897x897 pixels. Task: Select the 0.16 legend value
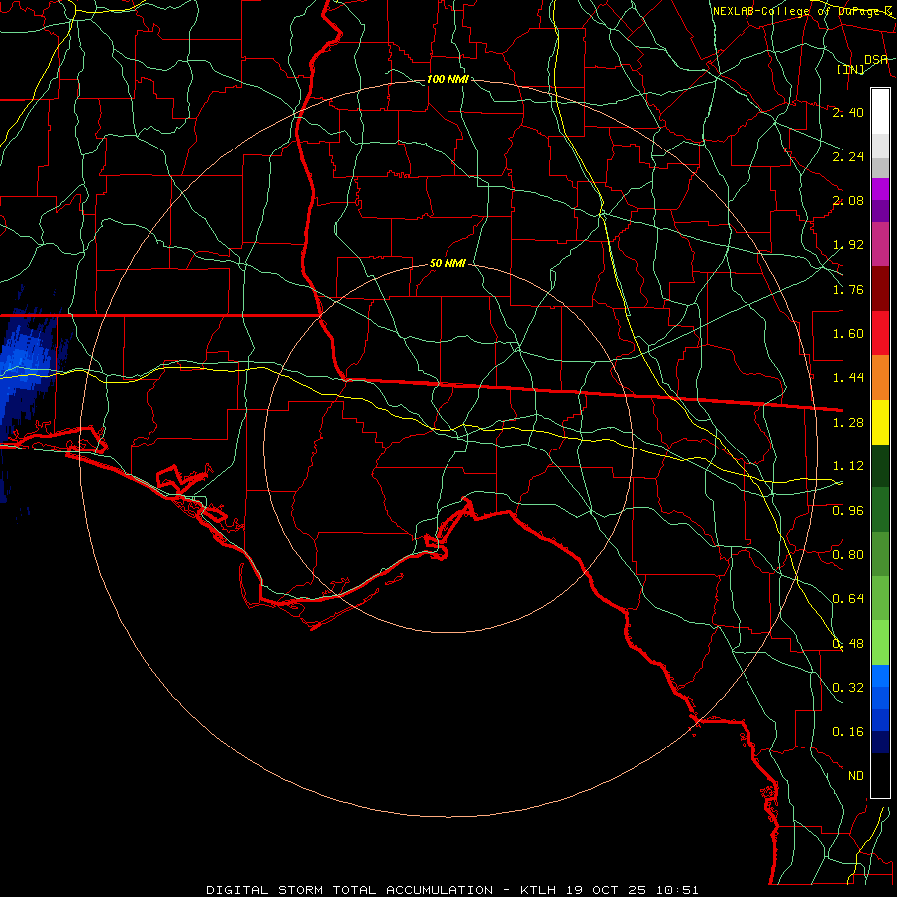pos(848,732)
